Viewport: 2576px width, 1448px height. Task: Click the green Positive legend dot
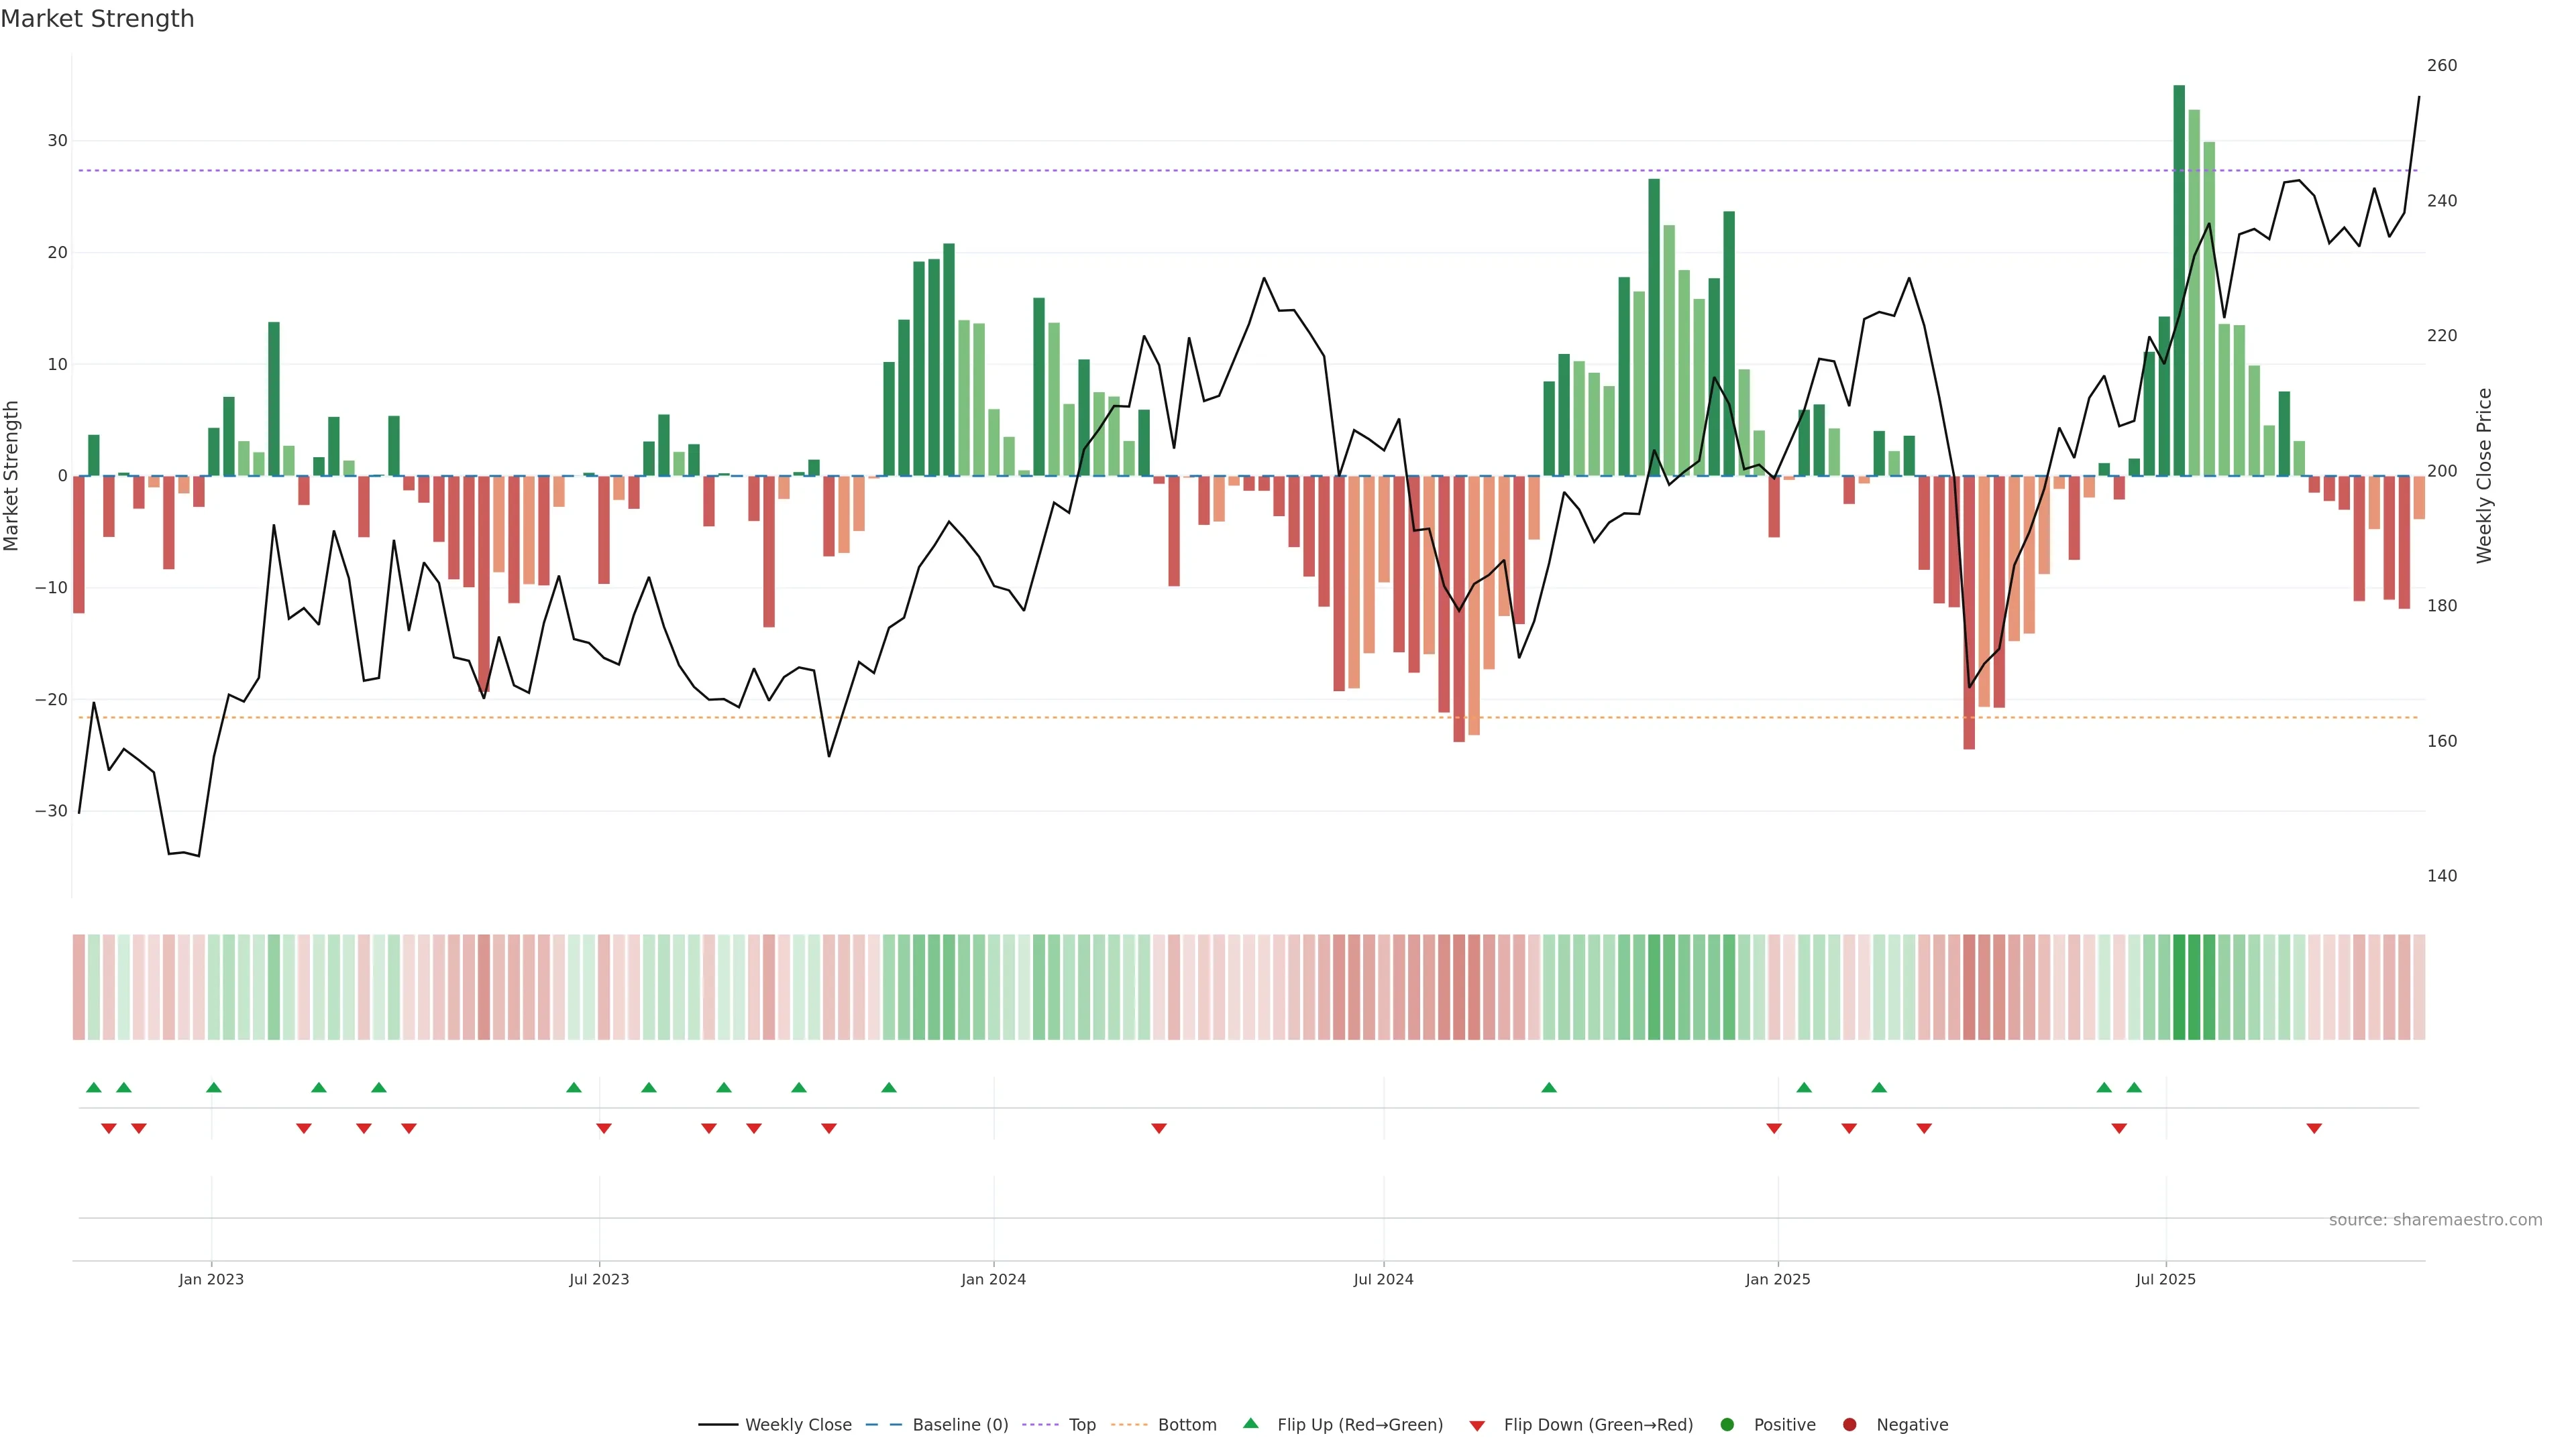(x=1727, y=1425)
